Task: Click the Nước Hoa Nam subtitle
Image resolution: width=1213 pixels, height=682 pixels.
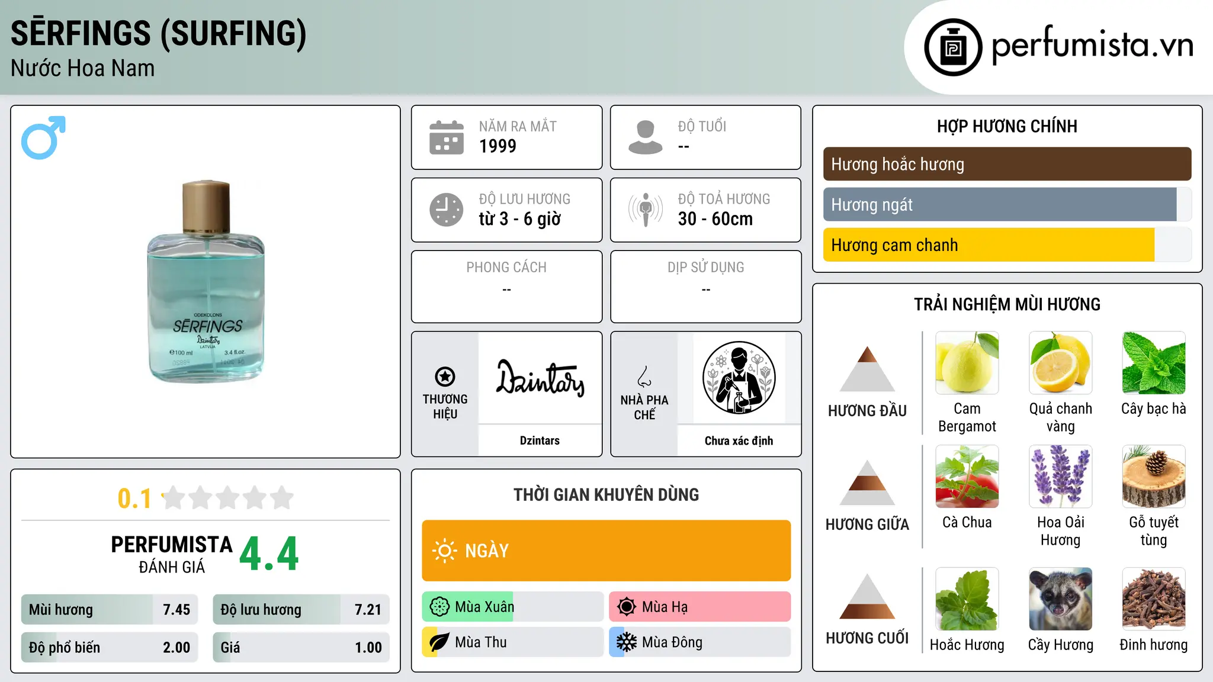Action: point(82,68)
